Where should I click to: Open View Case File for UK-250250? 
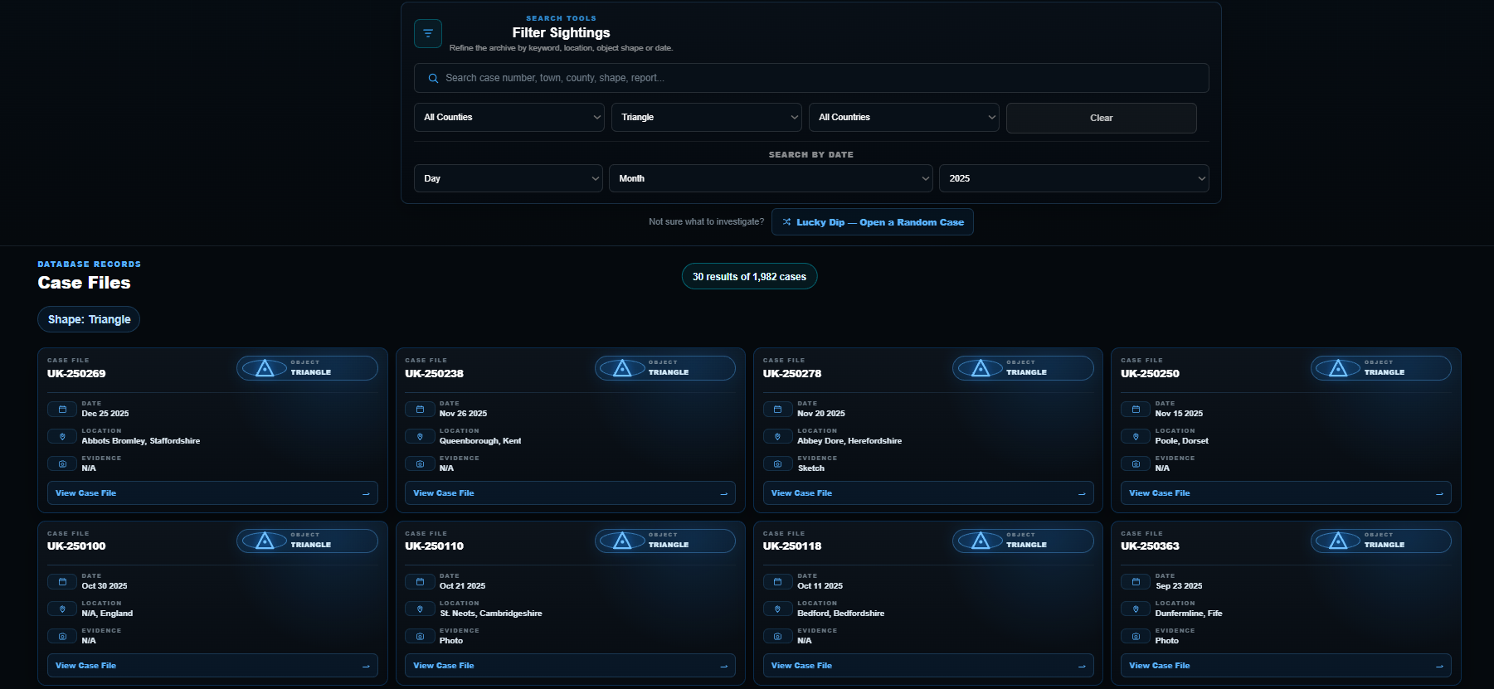coord(1286,493)
